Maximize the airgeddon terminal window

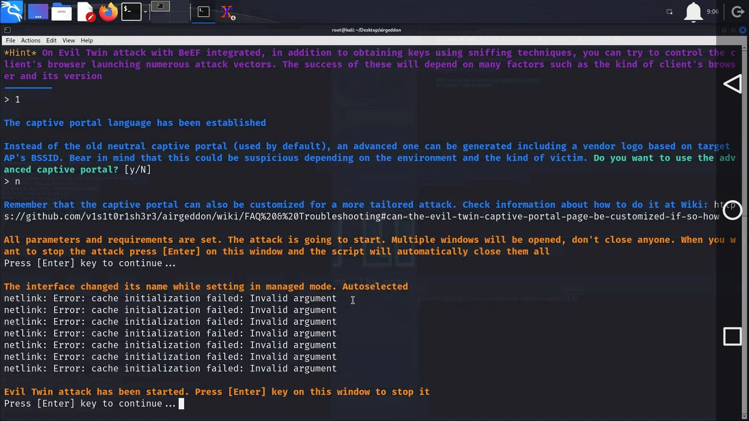point(733,30)
